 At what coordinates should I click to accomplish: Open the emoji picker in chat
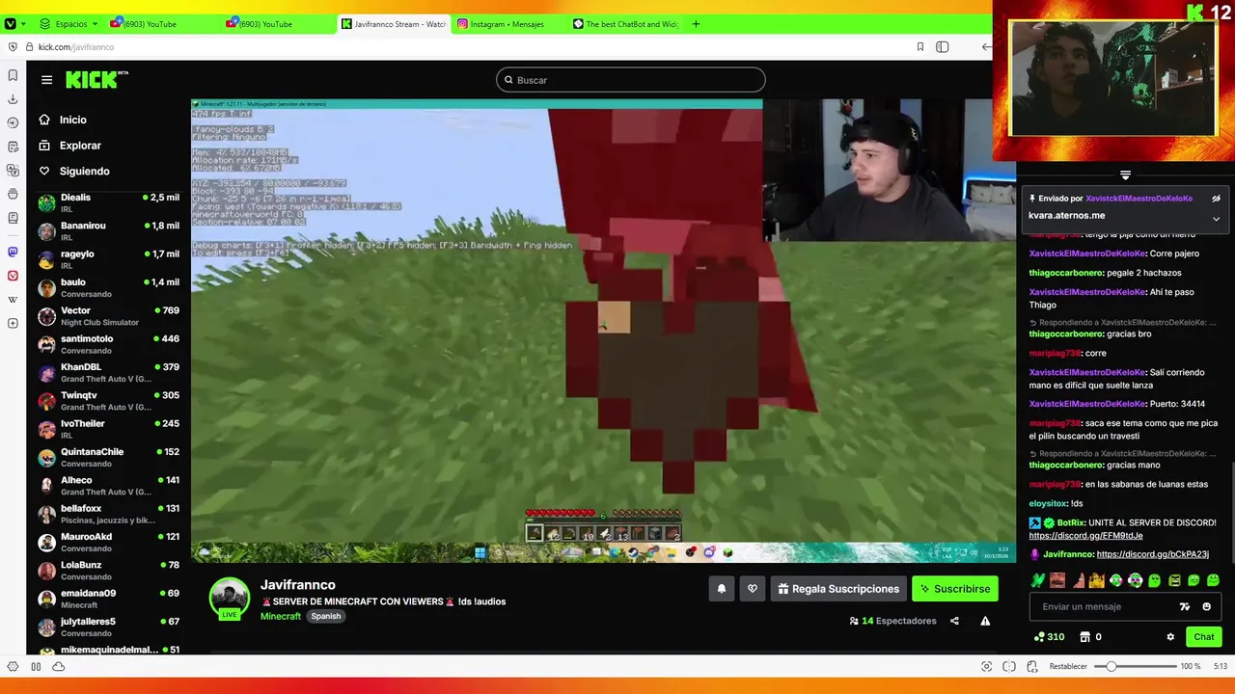[1206, 606]
